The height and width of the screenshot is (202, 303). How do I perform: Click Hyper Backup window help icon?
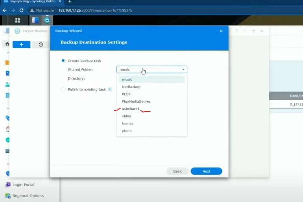tap(236, 31)
